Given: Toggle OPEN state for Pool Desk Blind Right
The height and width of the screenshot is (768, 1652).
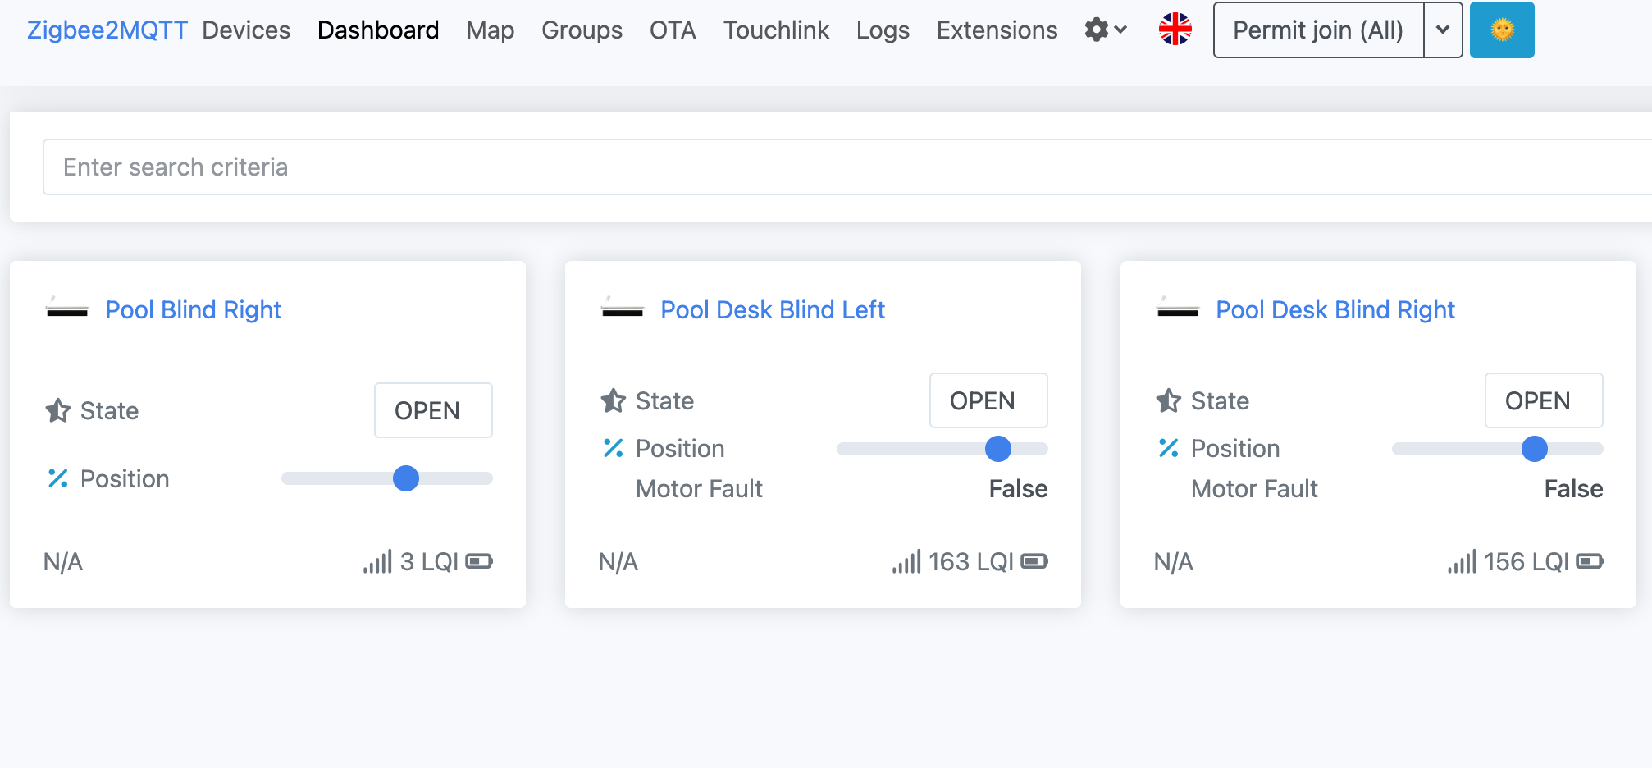Looking at the screenshot, I should 1543,400.
